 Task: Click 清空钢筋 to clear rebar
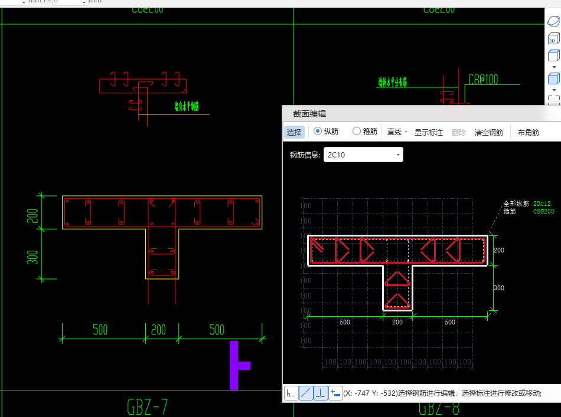pos(489,133)
